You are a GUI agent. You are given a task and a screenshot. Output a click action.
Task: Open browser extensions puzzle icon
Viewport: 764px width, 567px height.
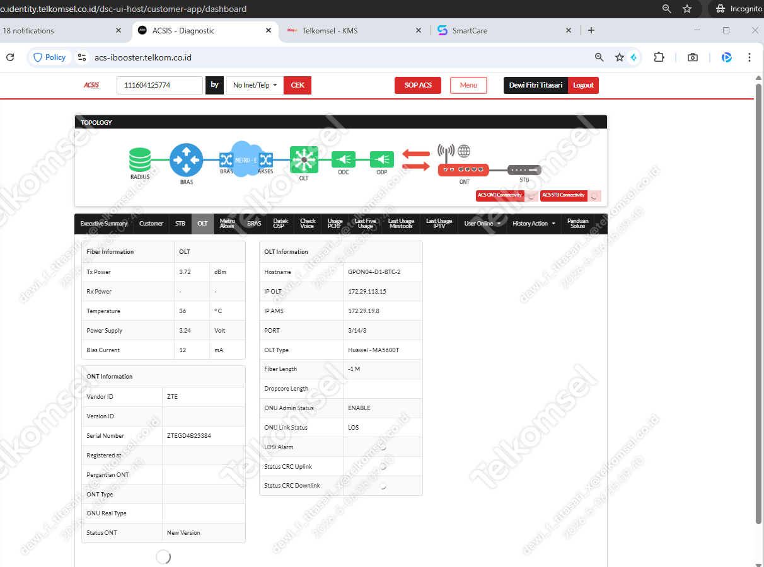[x=659, y=57]
